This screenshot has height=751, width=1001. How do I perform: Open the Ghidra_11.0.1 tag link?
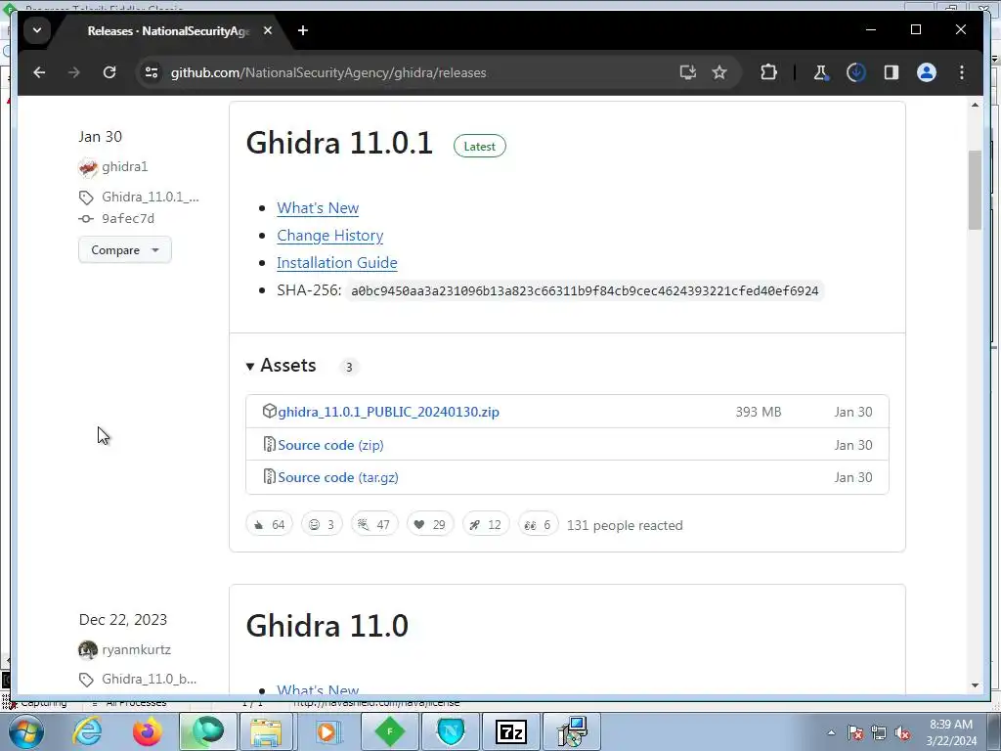click(x=150, y=197)
